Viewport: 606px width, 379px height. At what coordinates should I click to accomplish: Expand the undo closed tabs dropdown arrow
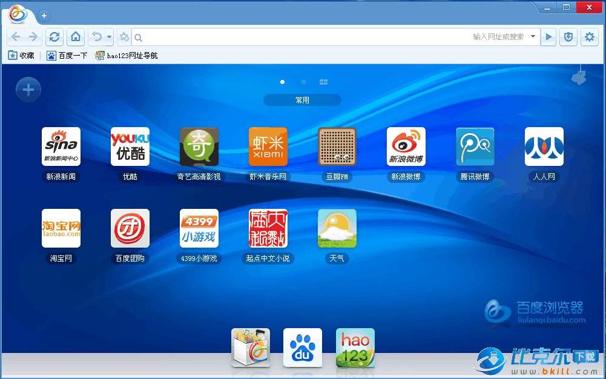[110, 37]
